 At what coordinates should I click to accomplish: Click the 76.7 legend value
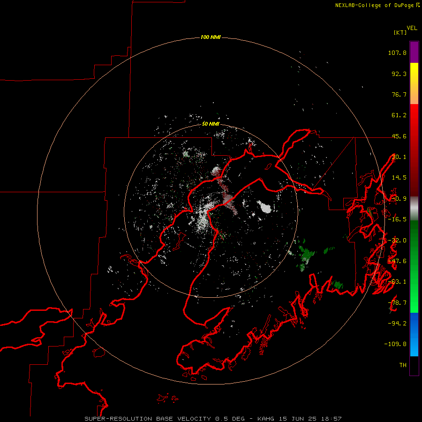tap(399, 94)
